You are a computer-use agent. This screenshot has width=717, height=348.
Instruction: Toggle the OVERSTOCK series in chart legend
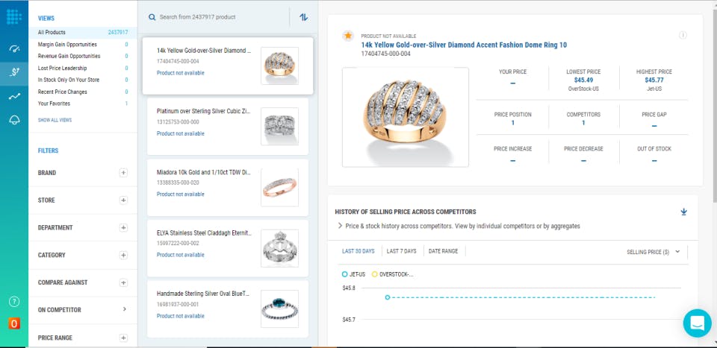coord(392,273)
